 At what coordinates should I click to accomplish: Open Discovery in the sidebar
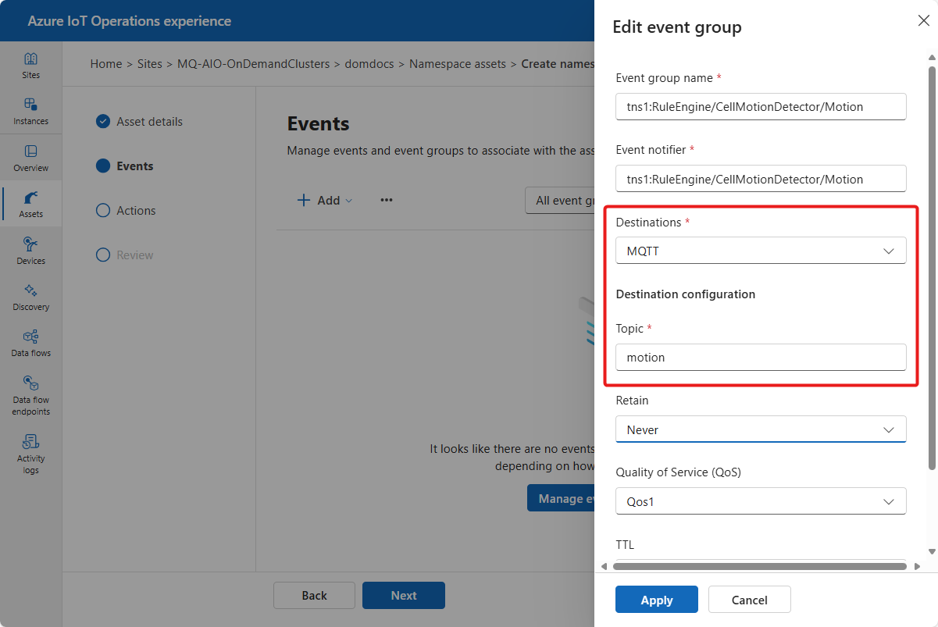click(30, 297)
